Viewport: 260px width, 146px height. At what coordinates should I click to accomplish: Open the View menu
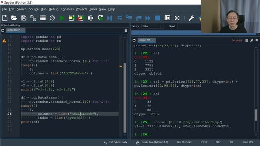point(102,9)
